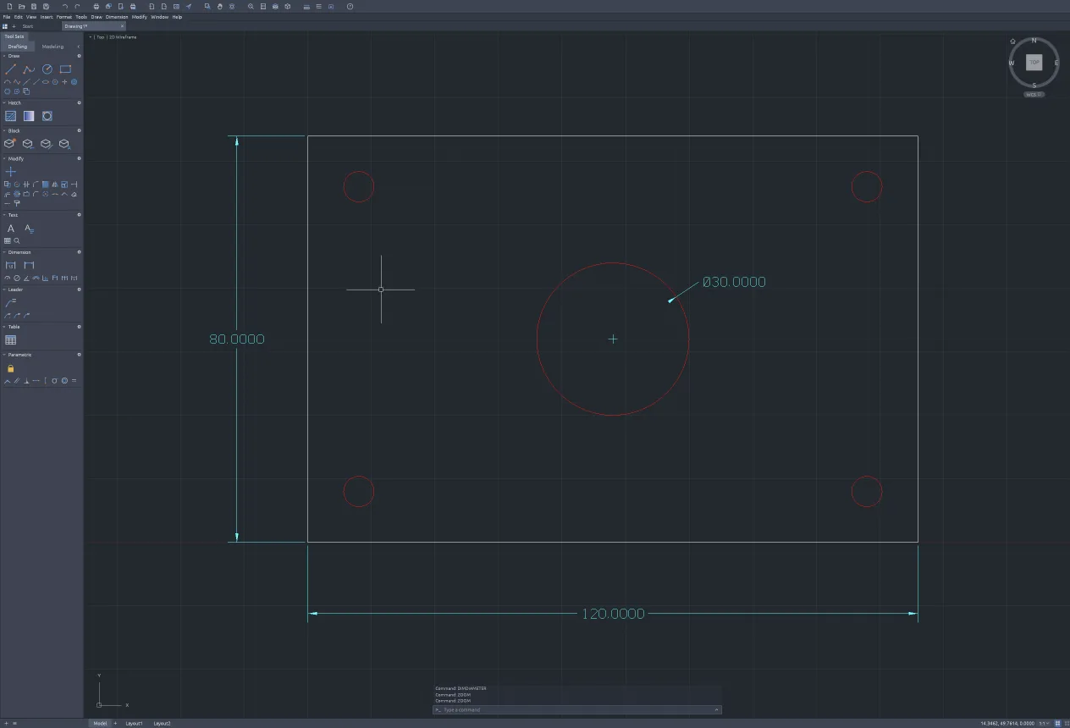This screenshot has height=728, width=1070.
Task: Choose the Hatch pattern tool
Action: pos(11,116)
